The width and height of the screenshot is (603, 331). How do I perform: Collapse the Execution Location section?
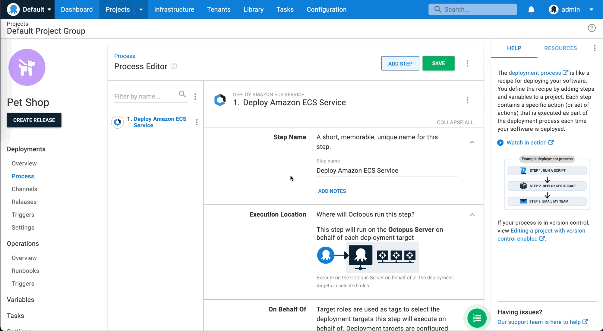click(472, 215)
